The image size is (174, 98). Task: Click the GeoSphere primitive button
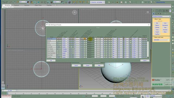(x=165, y=25)
